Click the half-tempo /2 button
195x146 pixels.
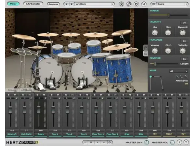point(85,142)
